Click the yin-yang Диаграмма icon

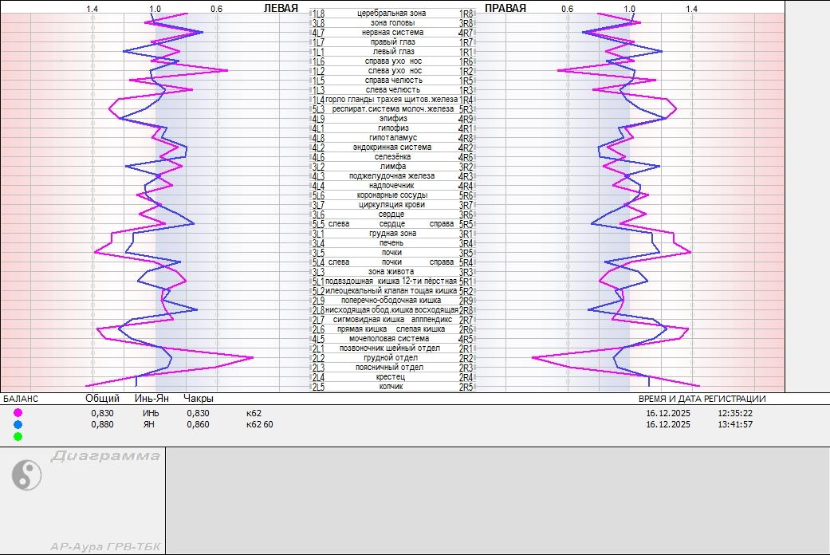coord(26,475)
